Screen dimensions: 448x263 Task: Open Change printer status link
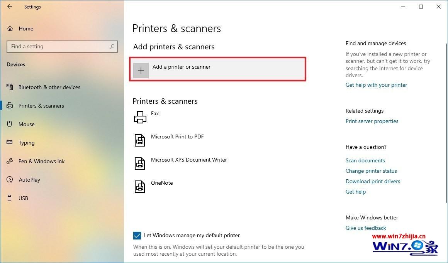(371, 171)
